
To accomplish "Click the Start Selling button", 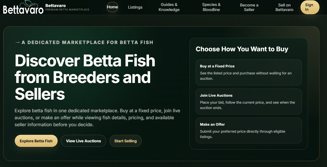I will tap(125, 141).
